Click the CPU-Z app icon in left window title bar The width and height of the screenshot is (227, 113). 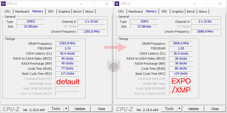point(3,4)
